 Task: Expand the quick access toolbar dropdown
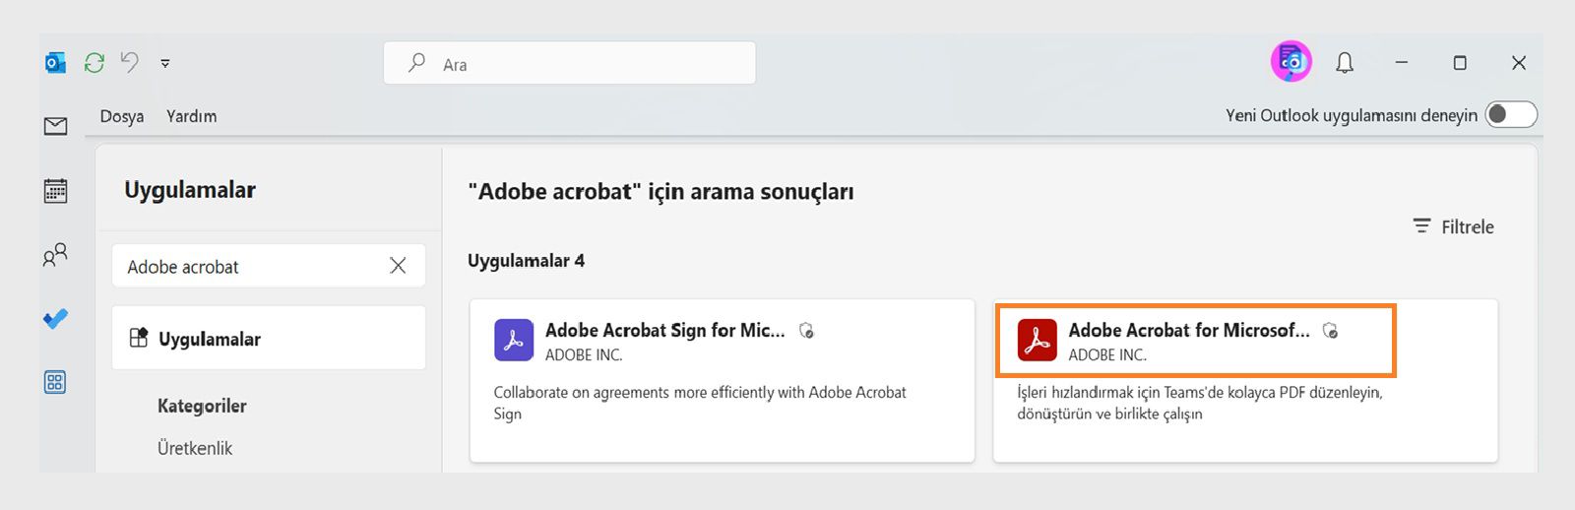(x=165, y=63)
